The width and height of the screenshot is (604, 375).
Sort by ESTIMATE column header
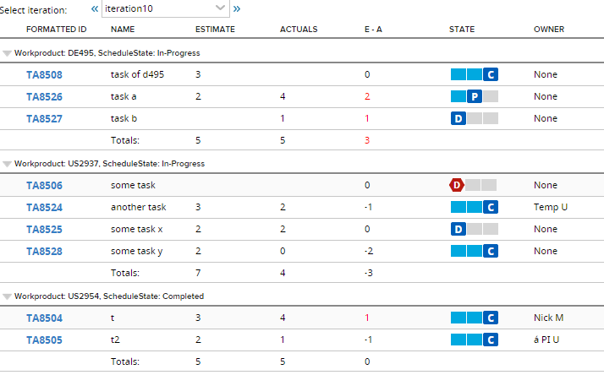[x=215, y=30]
